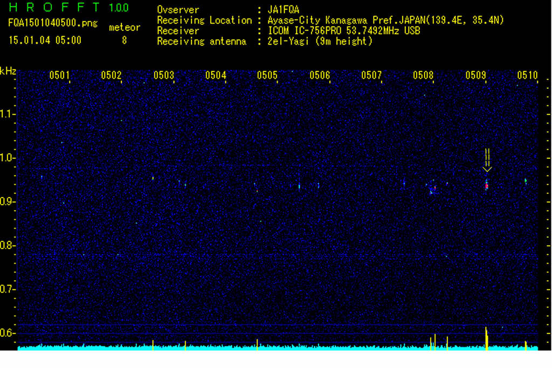Image resolution: width=552 pixels, height=368 pixels.
Task: Click the meteor echo cluster near 0508
Action: click(432, 189)
